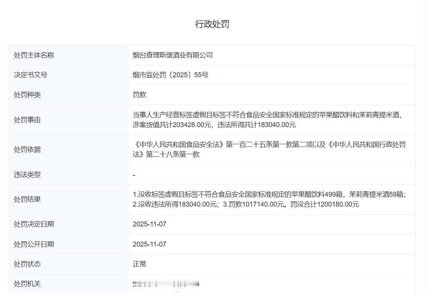Click the result text with 罚没合计1200180.00元

point(269,199)
